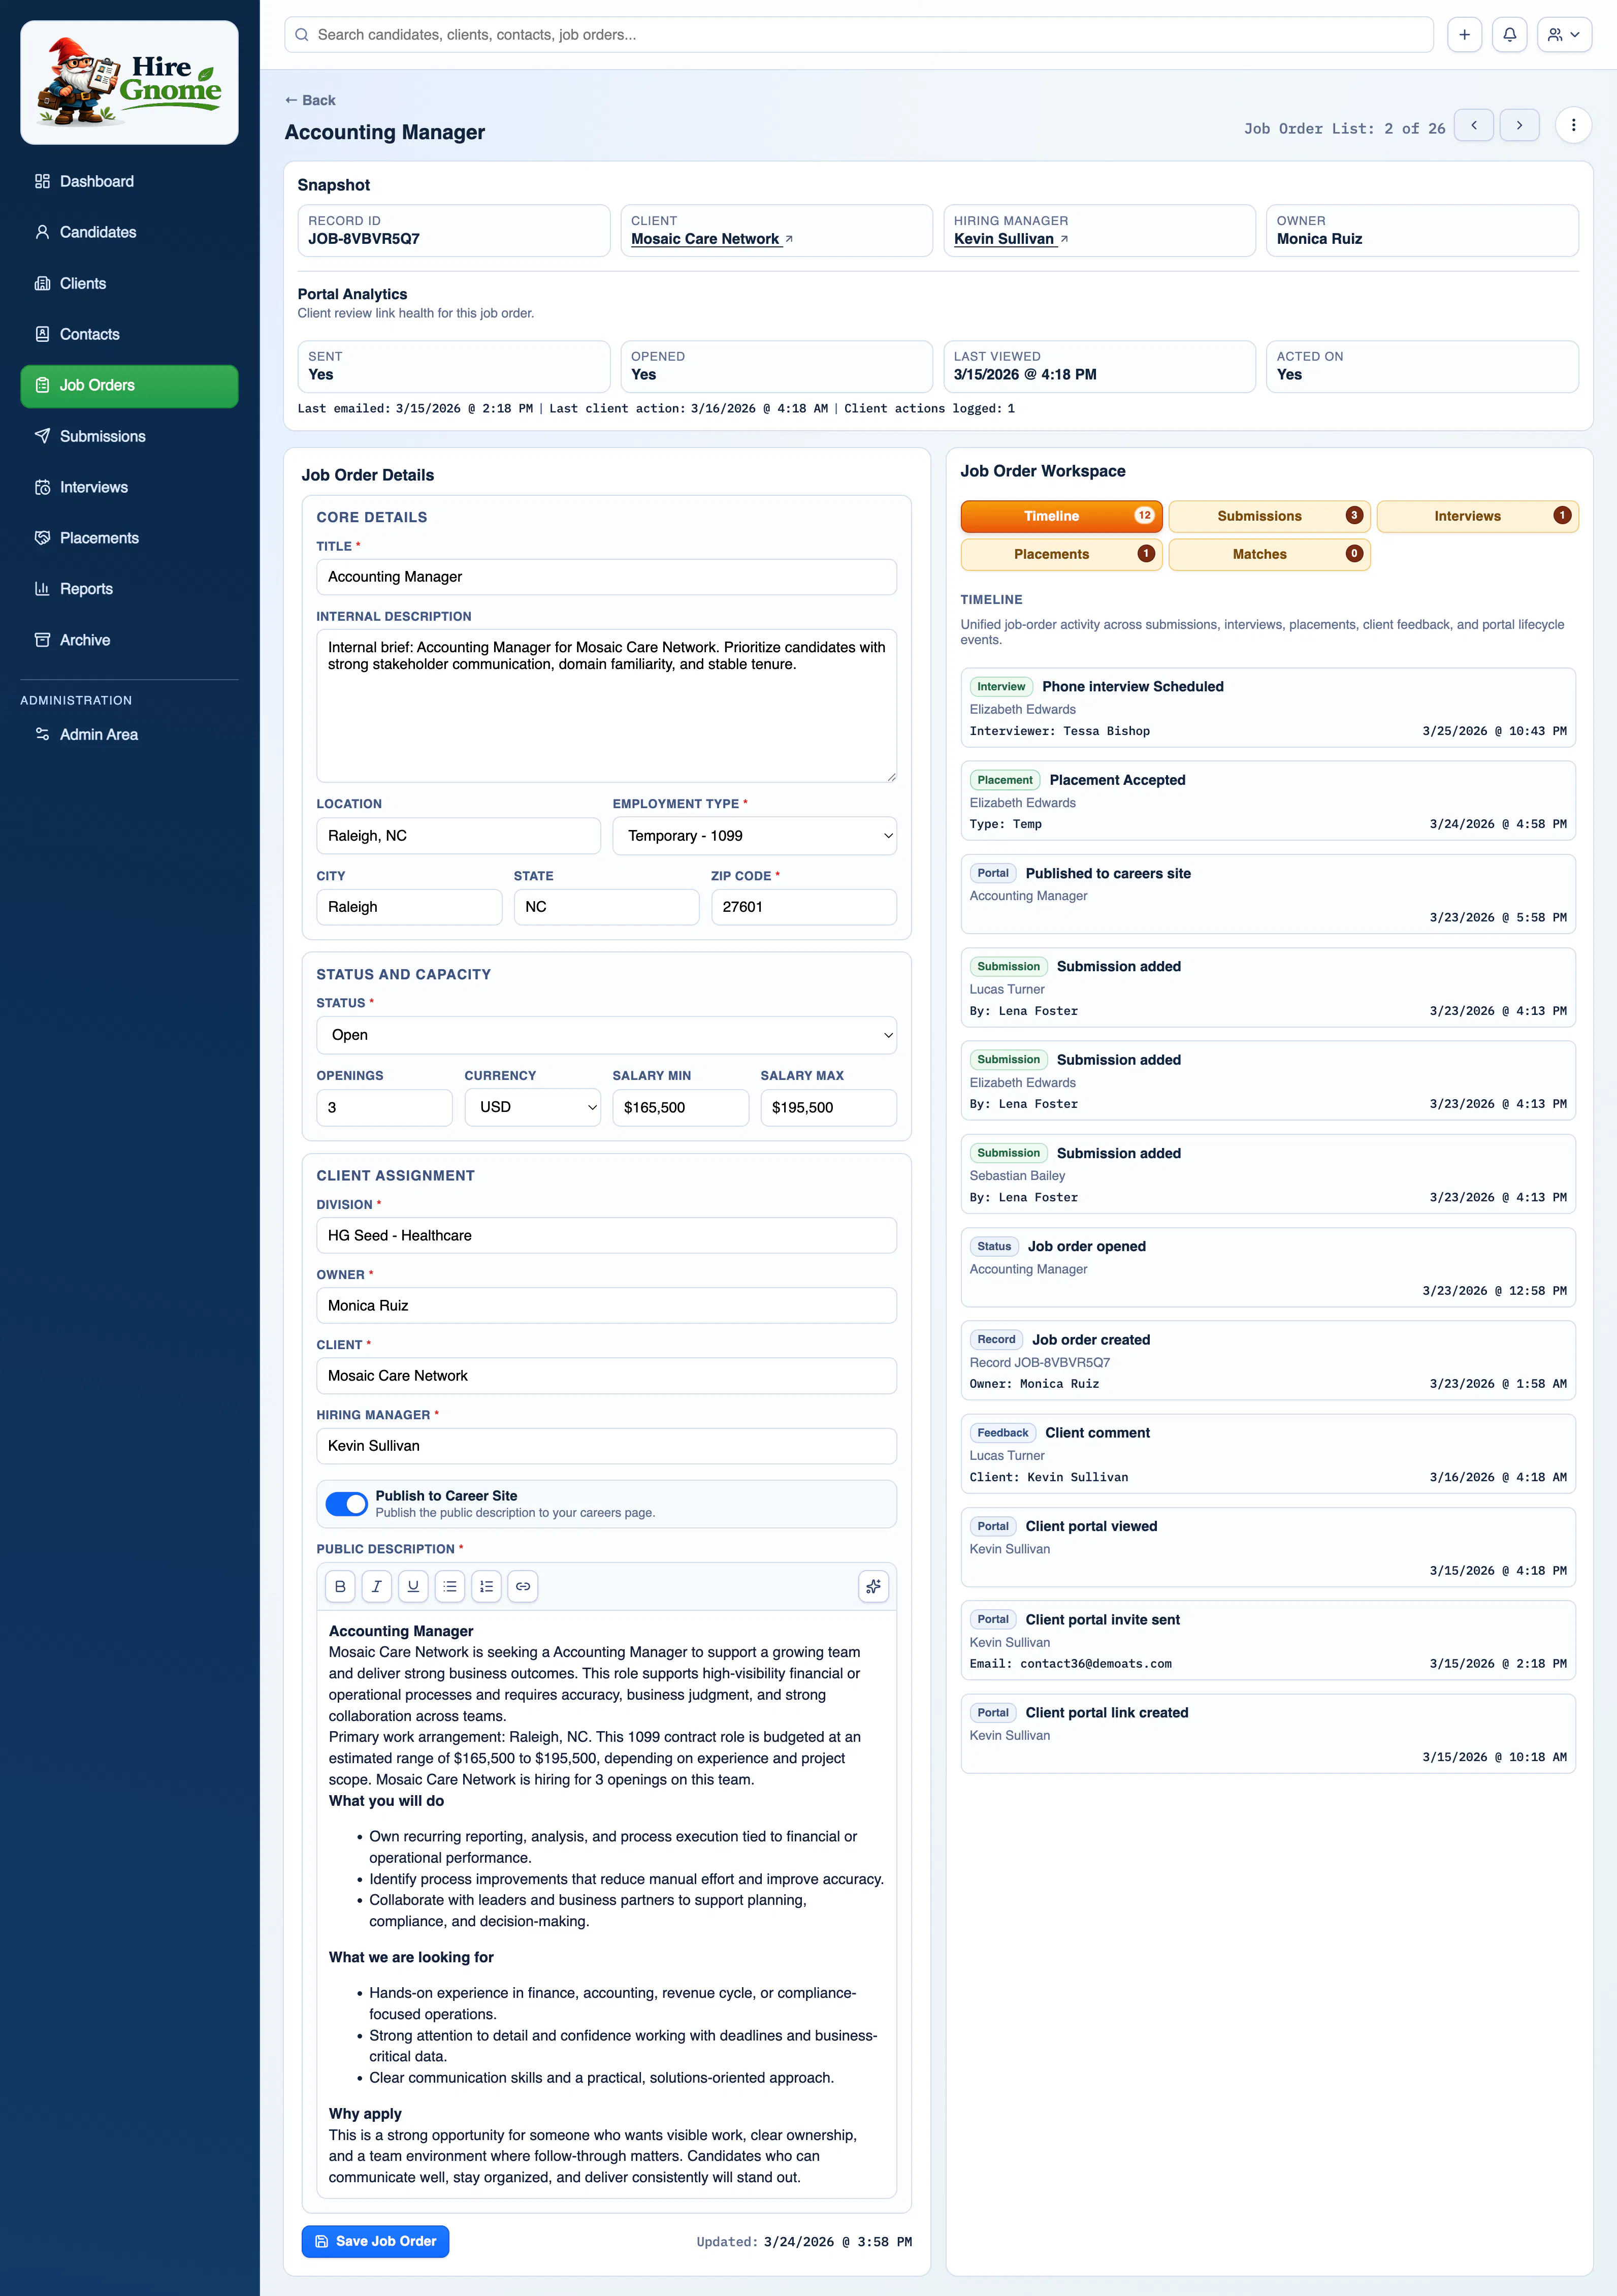Open Placement Accepted timeline entry
The image size is (1617, 2296).
[x=1268, y=801]
